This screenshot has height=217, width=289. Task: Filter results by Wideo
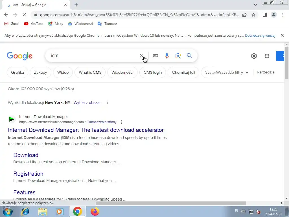(63, 72)
